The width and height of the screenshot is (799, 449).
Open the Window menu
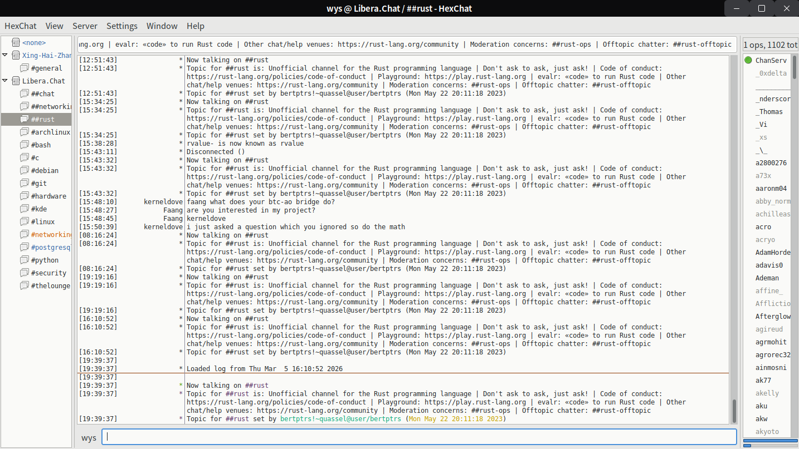click(162, 26)
